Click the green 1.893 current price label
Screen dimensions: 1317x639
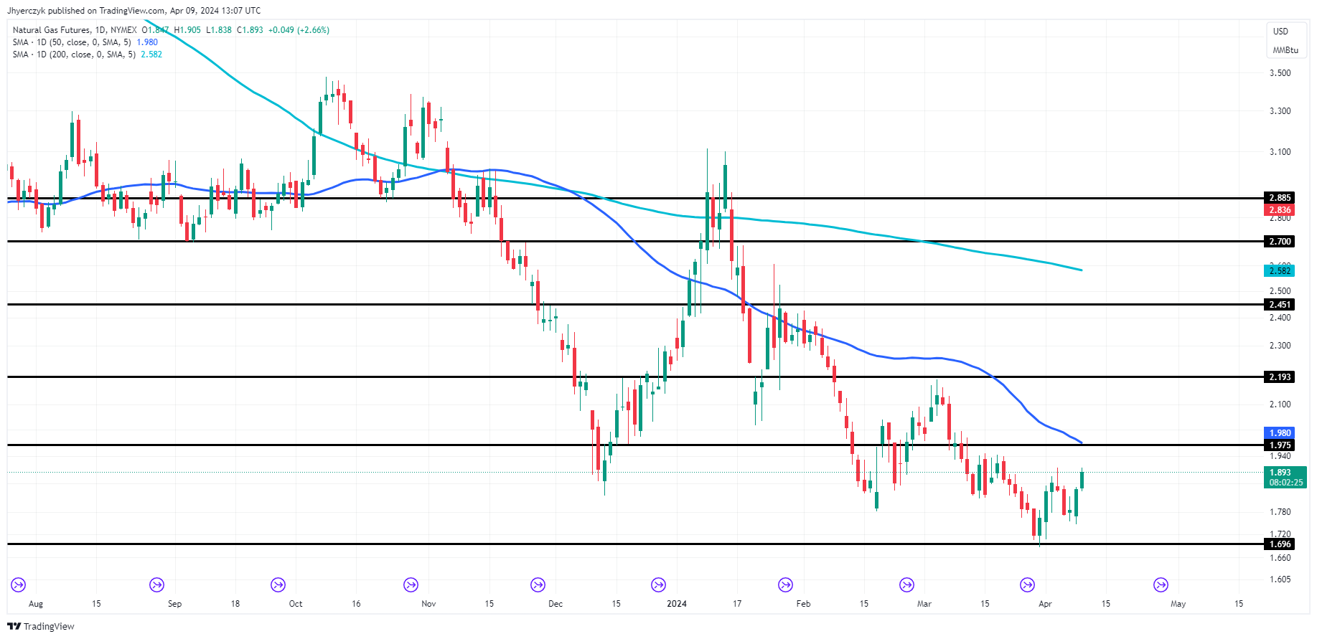(x=1284, y=477)
